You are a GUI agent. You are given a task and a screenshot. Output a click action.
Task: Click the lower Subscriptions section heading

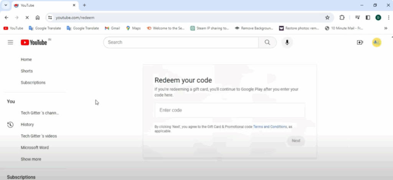[21, 177]
